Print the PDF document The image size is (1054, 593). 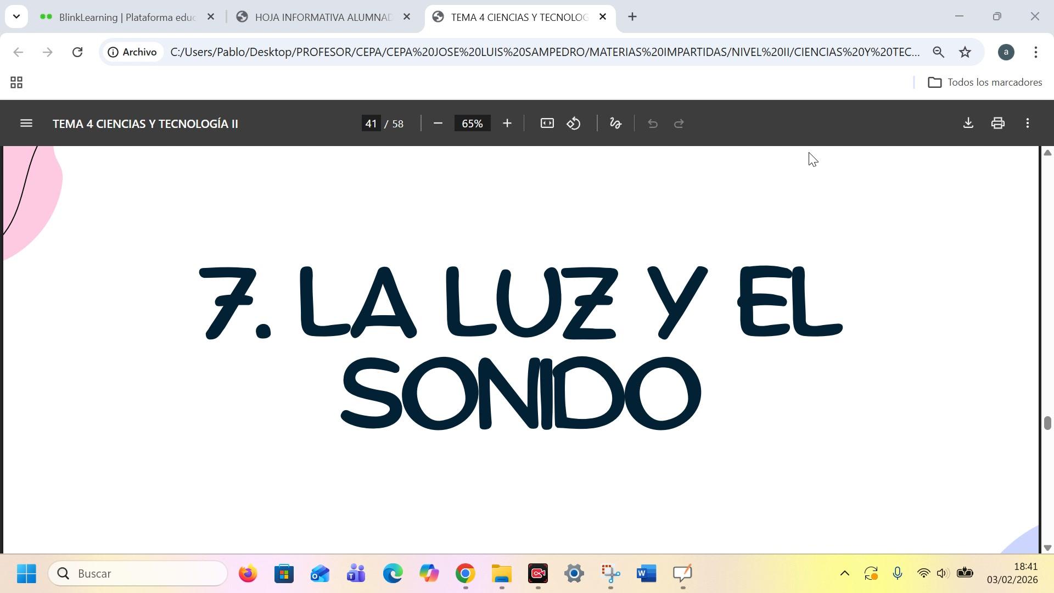997,124
